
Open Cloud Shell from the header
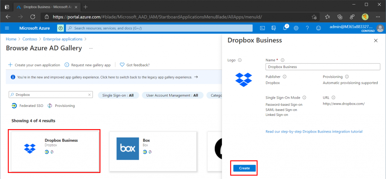pos(262,28)
